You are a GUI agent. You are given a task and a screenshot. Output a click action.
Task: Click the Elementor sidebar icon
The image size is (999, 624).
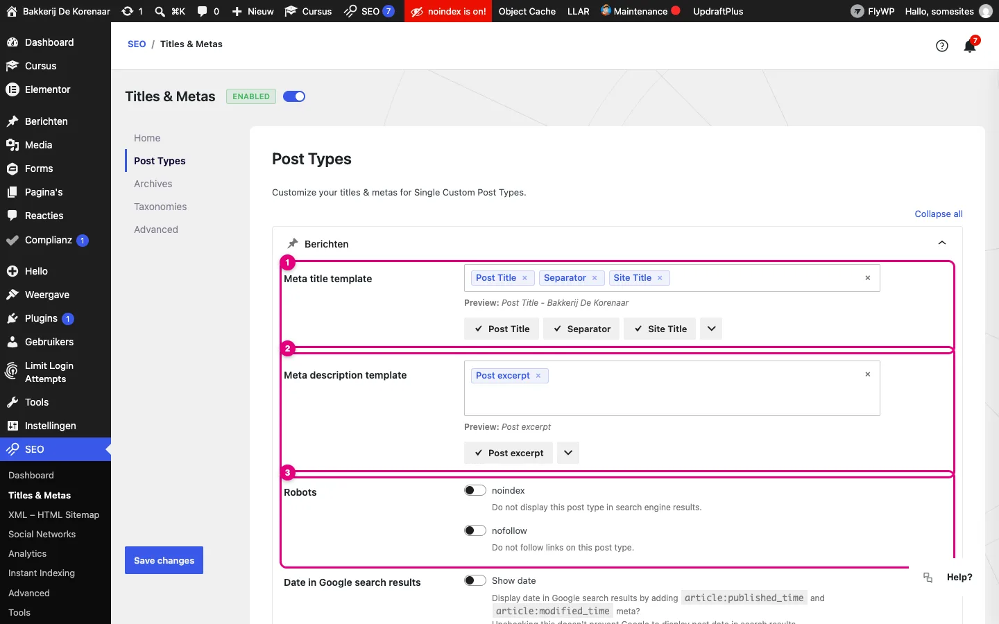pyautogui.click(x=12, y=89)
